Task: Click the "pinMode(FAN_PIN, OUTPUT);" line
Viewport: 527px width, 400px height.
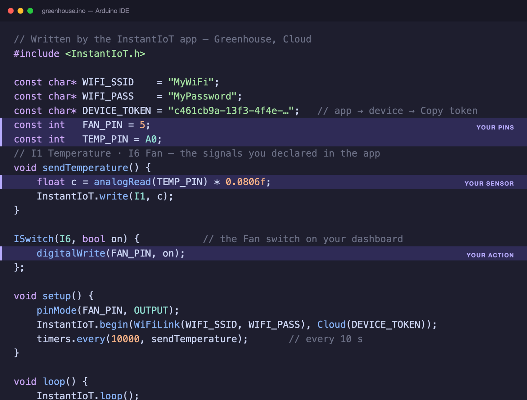Action: click(108, 310)
